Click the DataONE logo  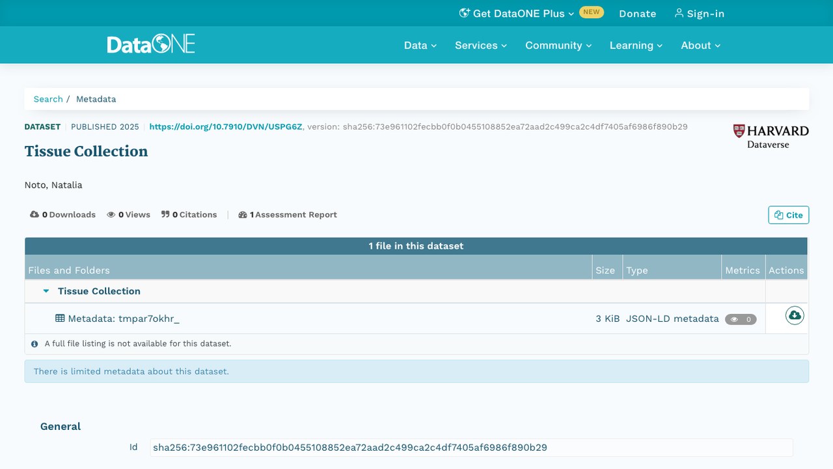(151, 44)
